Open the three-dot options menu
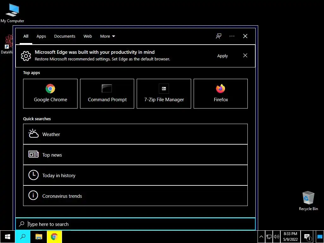Image resolution: width=324 pixels, height=243 pixels. [x=232, y=36]
